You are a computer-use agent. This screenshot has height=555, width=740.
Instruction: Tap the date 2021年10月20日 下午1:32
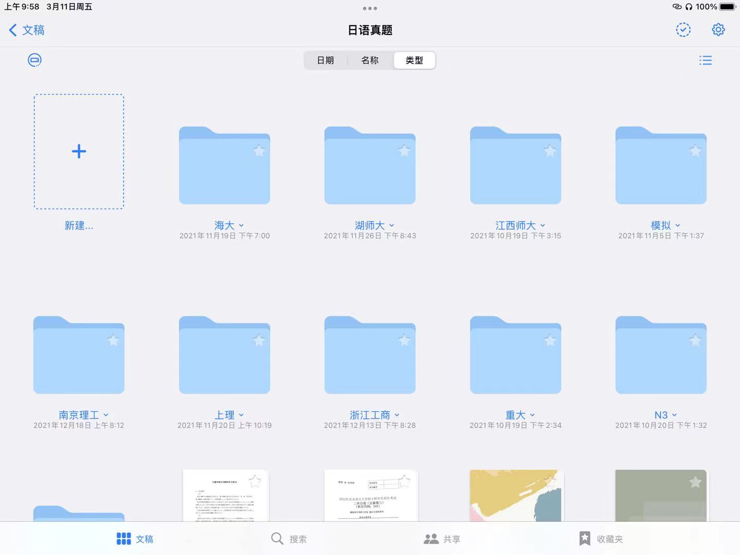661,425
